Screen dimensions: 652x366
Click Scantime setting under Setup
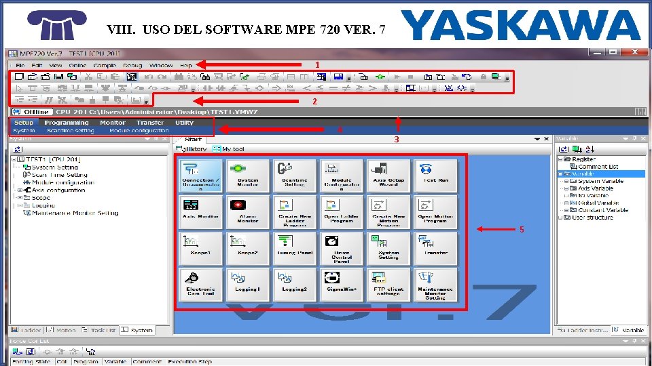click(x=70, y=131)
